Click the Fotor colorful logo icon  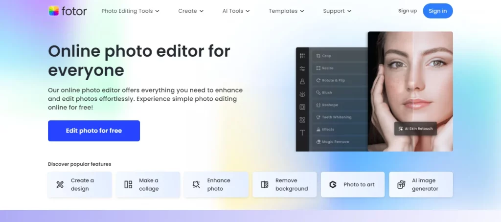tap(53, 11)
